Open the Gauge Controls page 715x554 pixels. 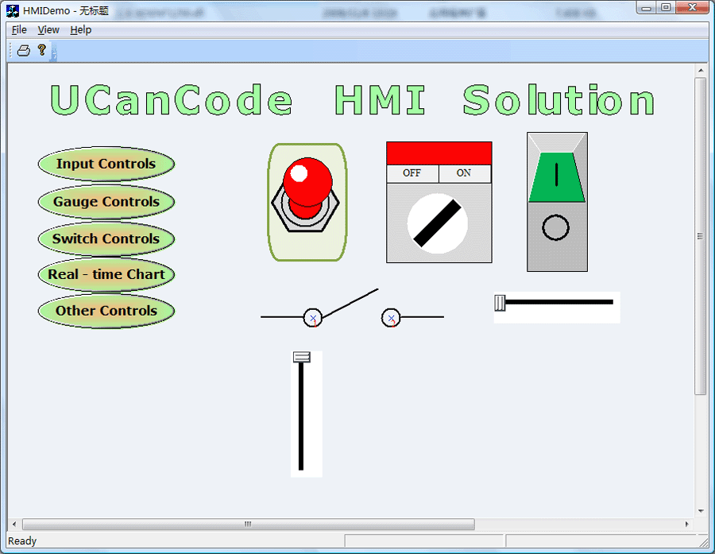click(x=106, y=202)
